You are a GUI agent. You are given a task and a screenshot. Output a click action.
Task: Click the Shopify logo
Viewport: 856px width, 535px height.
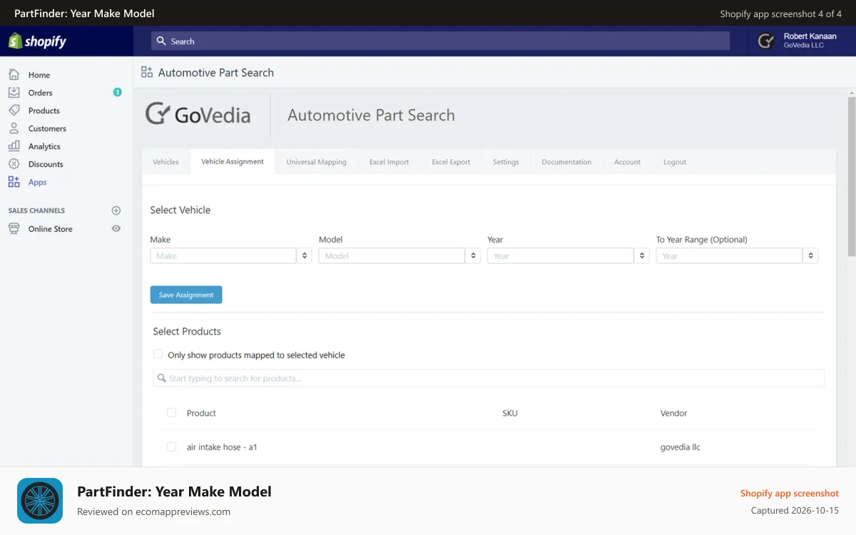tap(37, 41)
